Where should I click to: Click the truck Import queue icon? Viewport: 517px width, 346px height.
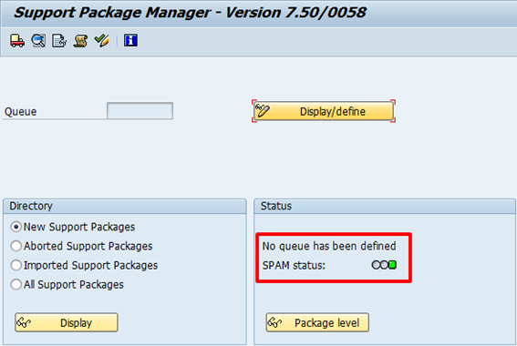[x=16, y=41]
